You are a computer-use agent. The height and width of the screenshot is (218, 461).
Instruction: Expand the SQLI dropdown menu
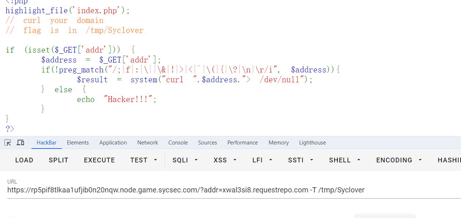tap(185, 160)
